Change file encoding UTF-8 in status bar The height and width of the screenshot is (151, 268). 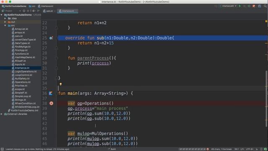(x=250, y=149)
